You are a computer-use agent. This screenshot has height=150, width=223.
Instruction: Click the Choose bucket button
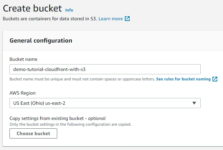tap(33, 133)
